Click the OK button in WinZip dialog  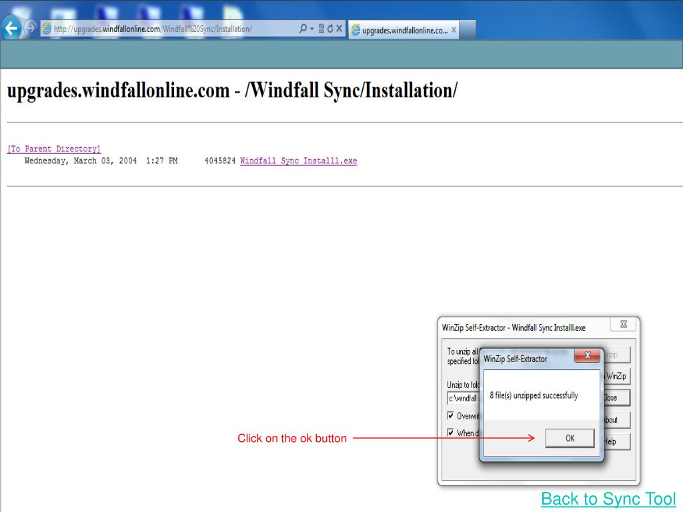(x=570, y=438)
